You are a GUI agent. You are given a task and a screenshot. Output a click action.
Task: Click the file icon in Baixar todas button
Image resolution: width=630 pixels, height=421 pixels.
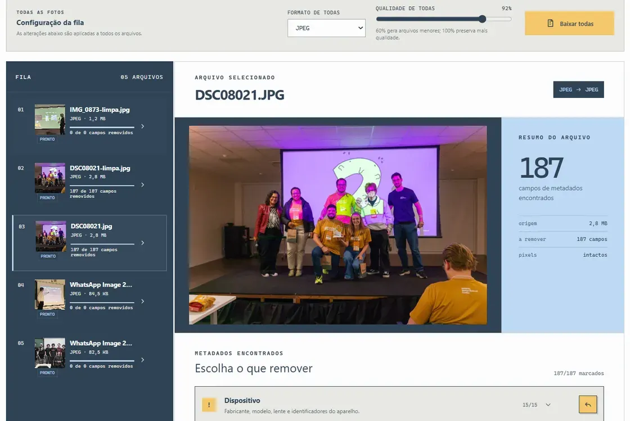tap(551, 23)
